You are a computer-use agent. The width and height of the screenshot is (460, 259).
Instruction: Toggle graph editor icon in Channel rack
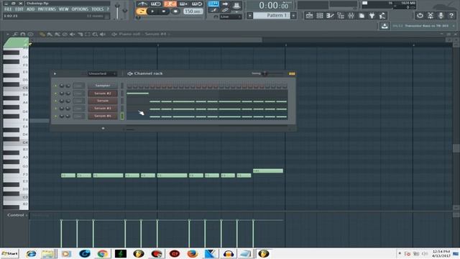click(x=292, y=73)
